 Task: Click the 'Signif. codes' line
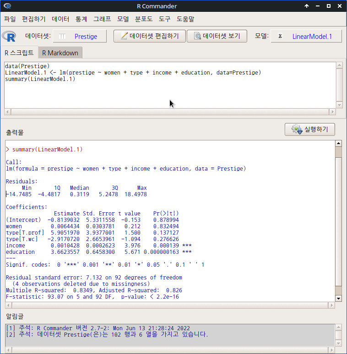coord(105,265)
